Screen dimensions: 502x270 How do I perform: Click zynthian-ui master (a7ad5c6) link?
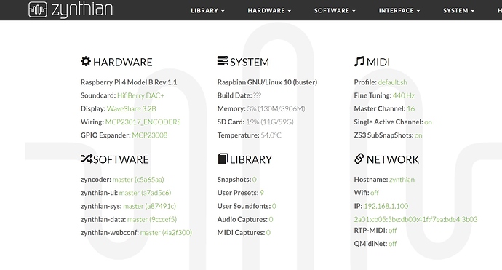(145, 193)
